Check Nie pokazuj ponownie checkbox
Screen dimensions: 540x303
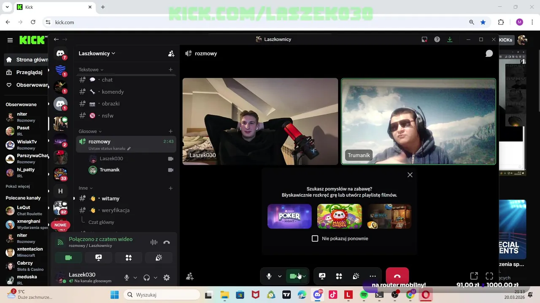315,239
